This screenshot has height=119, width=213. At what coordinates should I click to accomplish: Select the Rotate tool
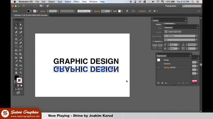coord(16,47)
